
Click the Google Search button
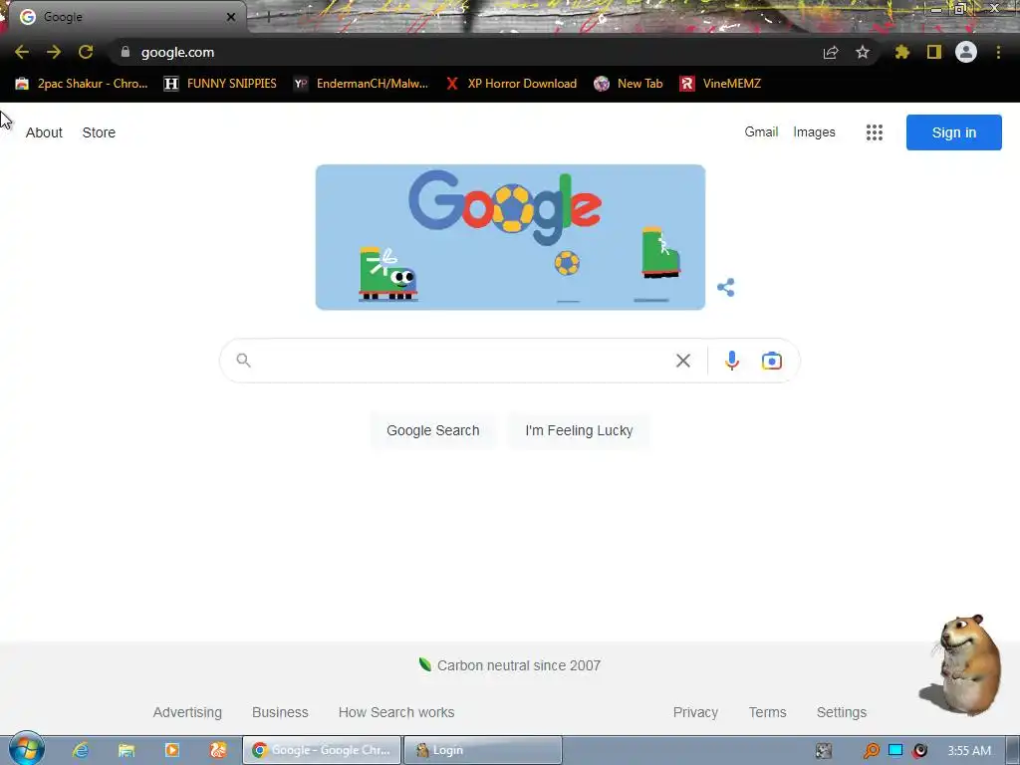433,430
